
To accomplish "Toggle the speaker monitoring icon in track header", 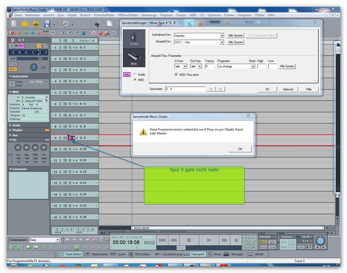I will pyautogui.click(x=40, y=46).
